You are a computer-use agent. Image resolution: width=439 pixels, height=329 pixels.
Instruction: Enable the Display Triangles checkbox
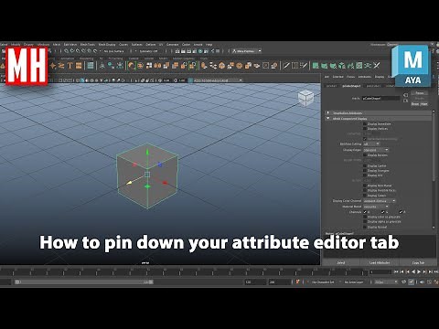[x=365, y=171]
